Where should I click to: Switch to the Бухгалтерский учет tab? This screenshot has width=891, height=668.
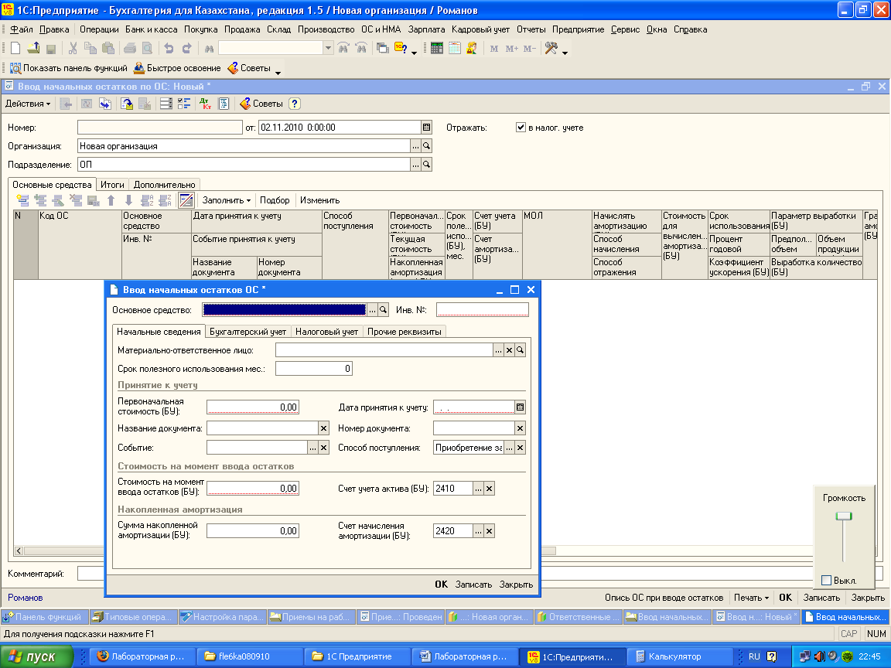247,332
